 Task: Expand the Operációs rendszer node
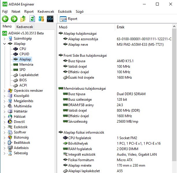4,91
